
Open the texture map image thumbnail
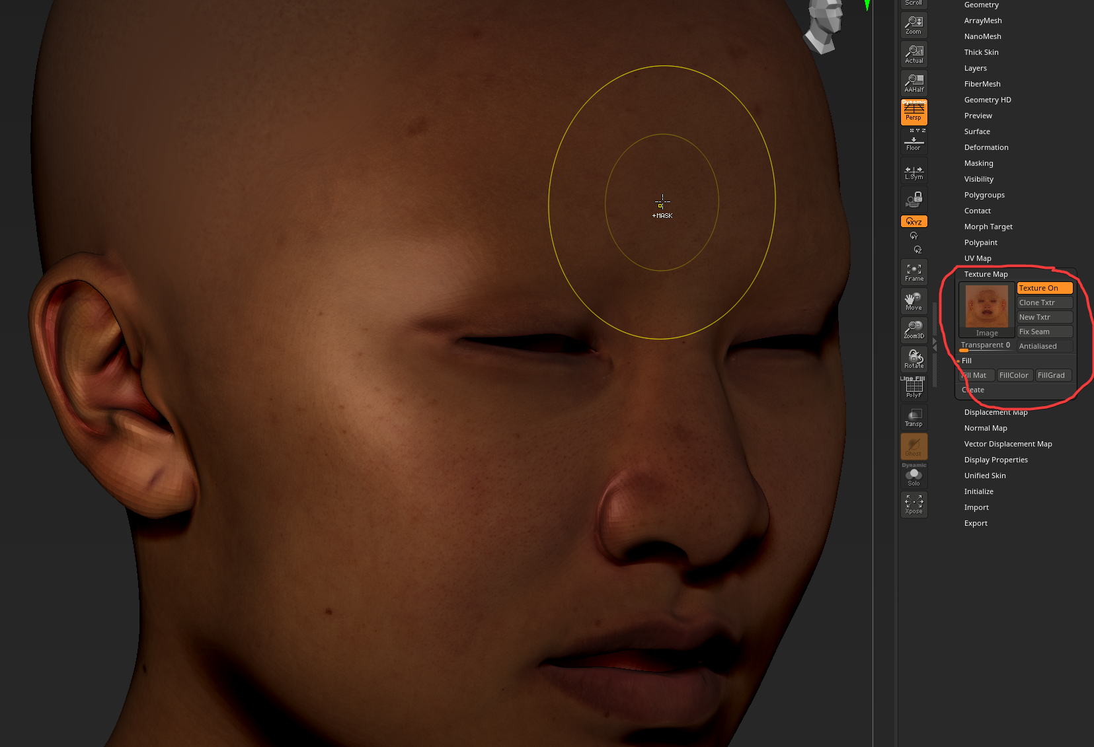coord(987,310)
